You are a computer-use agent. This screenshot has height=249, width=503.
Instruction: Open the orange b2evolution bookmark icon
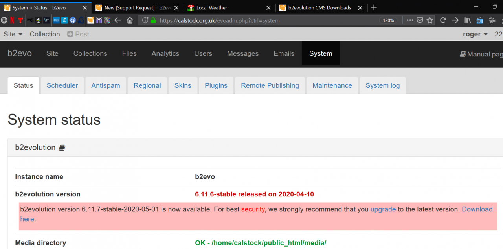coord(90,20)
